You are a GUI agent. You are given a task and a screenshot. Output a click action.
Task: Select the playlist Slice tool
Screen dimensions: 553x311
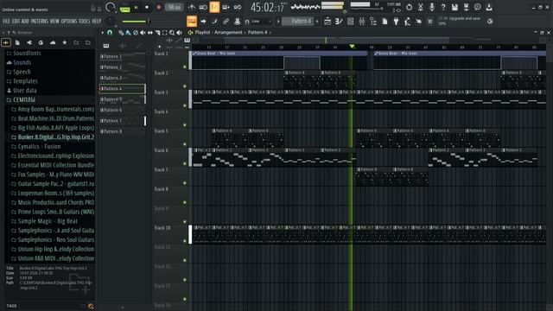(x=157, y=33)
